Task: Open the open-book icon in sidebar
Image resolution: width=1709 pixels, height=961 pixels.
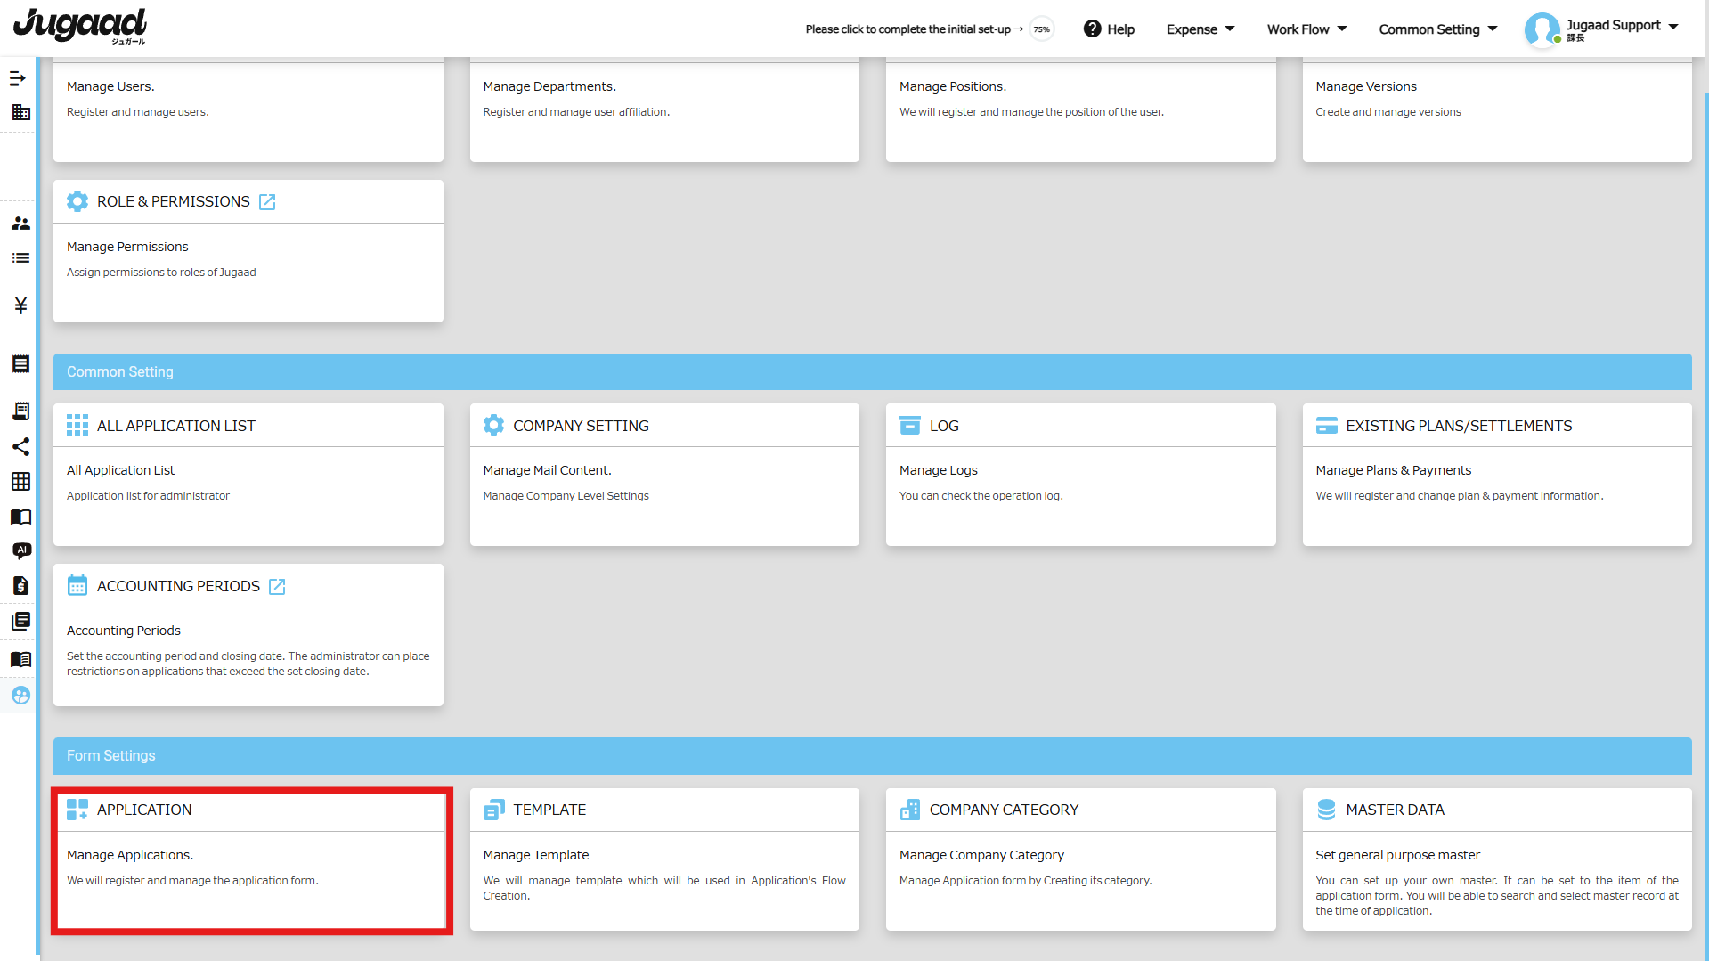Action: (x=20, y=517)
